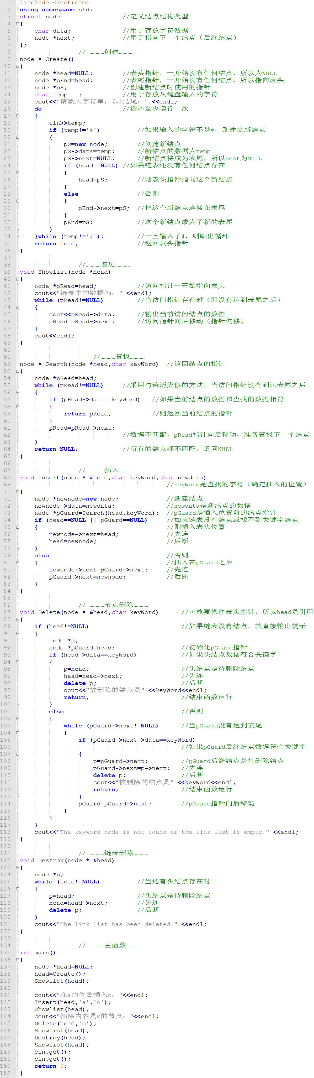Click the 'node * Create()' function header
314x1078 pixels.
[47, 59]
